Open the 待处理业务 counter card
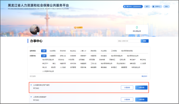The image size is (179, 104). point(137,29)
